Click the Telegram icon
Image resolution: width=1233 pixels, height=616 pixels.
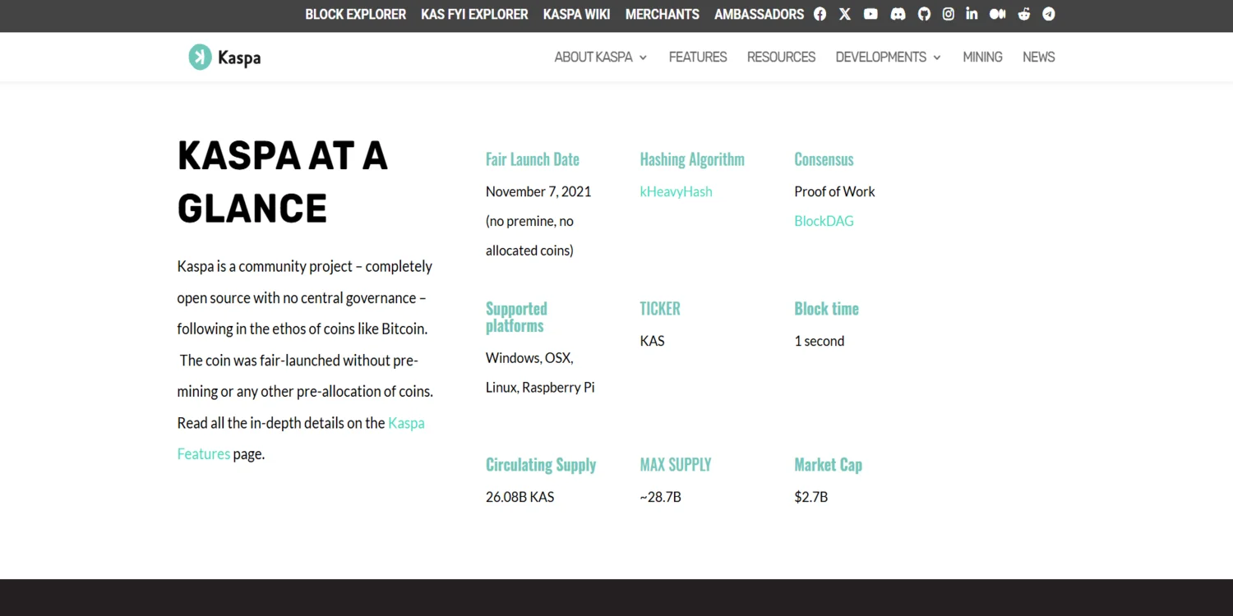coord(1048,14)
